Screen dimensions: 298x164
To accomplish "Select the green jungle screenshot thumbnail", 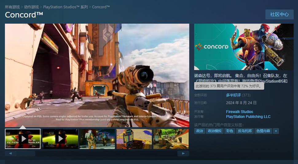I will click(171, 139).
